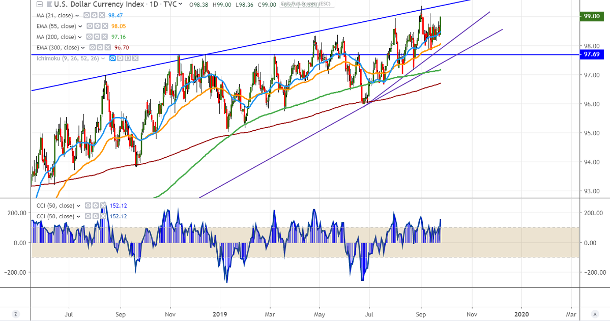Click the flag icon beside U.S. Dollar Currency Index
Viewport: 610px width, 321px height.
coord(49,5)
